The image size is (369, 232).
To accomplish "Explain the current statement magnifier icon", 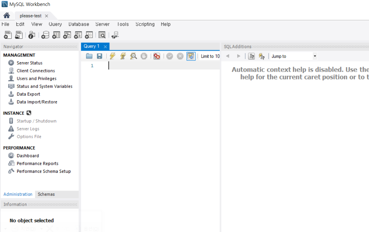I will coord(133,56).
